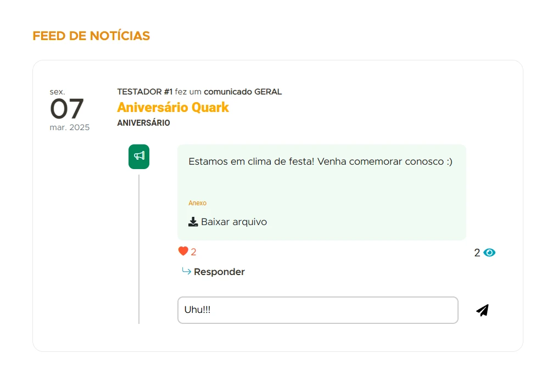Click the Responder reply link
547x370 pixels.
(219, 272)
